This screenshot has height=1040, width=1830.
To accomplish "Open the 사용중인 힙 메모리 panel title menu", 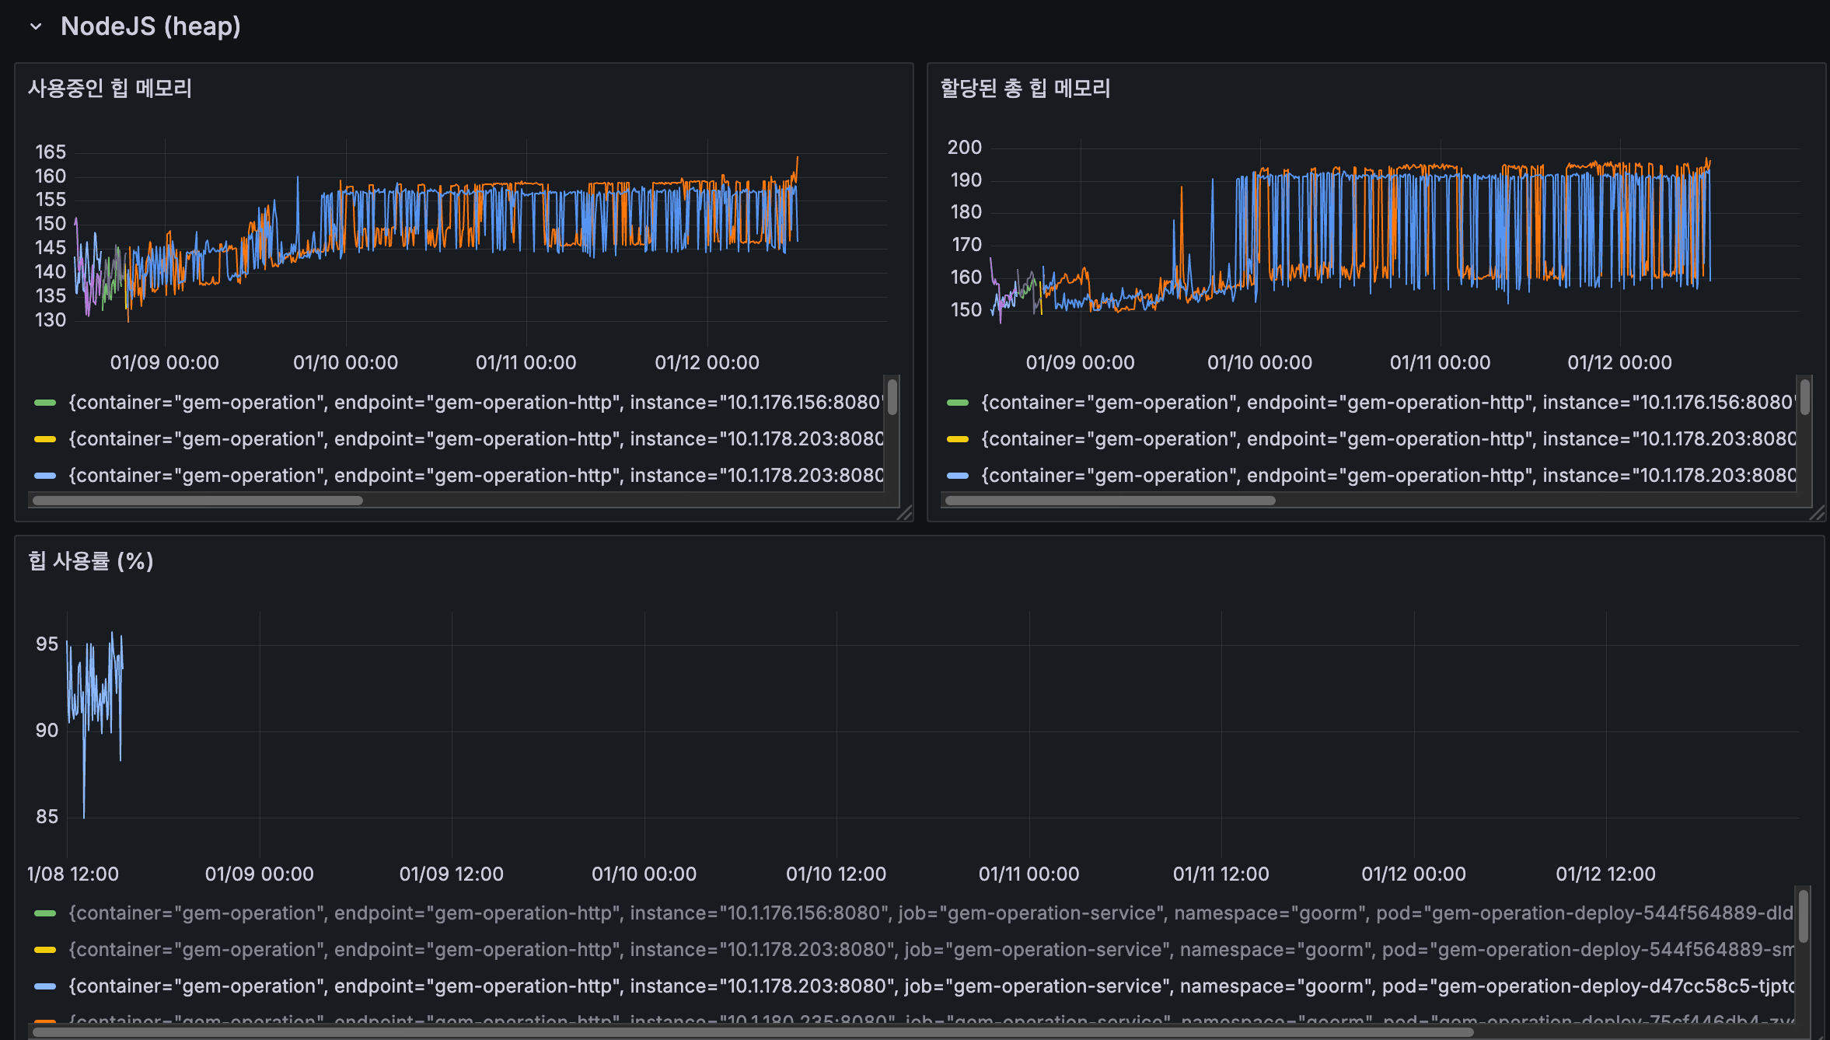I will [110, 88].
